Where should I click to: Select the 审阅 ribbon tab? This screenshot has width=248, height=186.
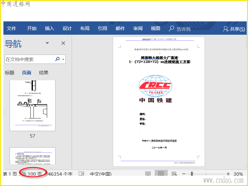[138, 29]
